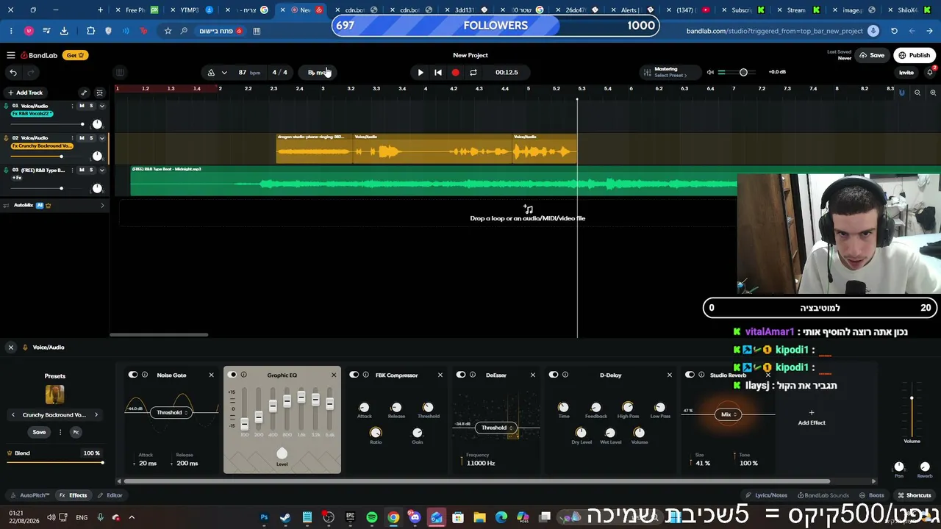This screenshot has width=941, height=529.
Task: Toggle the Noise Gate effect power
Action: [x=133, y=375]
